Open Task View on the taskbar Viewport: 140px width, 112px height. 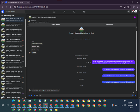(x=8, y=105)
